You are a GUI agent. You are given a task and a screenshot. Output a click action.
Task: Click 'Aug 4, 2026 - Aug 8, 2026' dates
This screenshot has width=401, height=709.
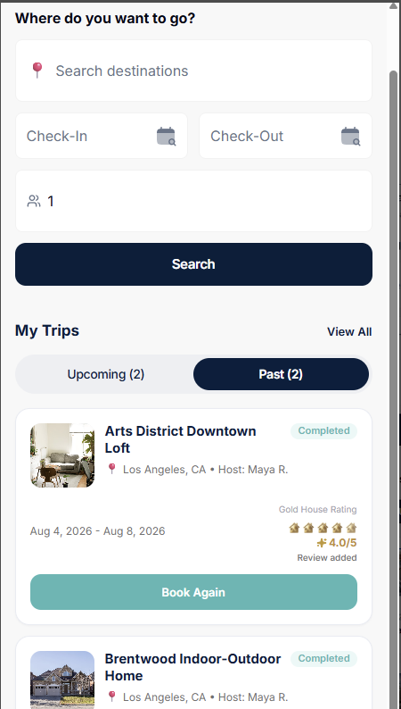(97, 530)
